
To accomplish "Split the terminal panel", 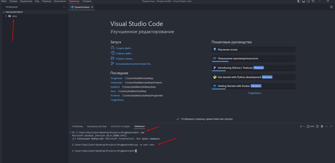I will click(x=317, y=126).
